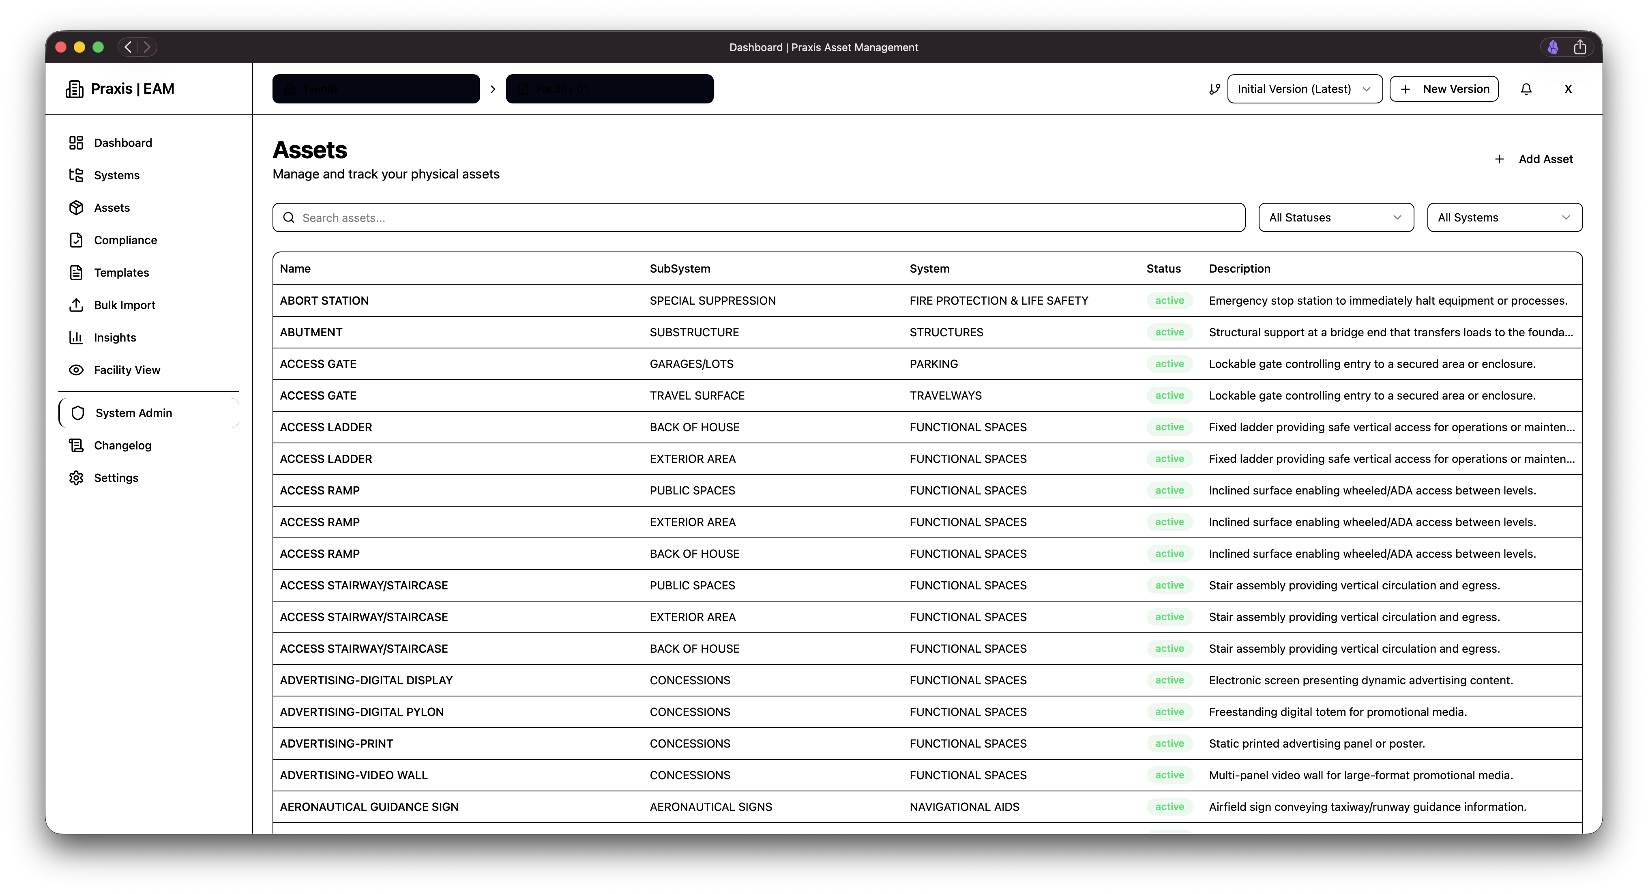Image resolution: width=1648 pixels, height=894 pixels.
Task: Navigate back using title bar arrow
Action: [x=128, y=47]
